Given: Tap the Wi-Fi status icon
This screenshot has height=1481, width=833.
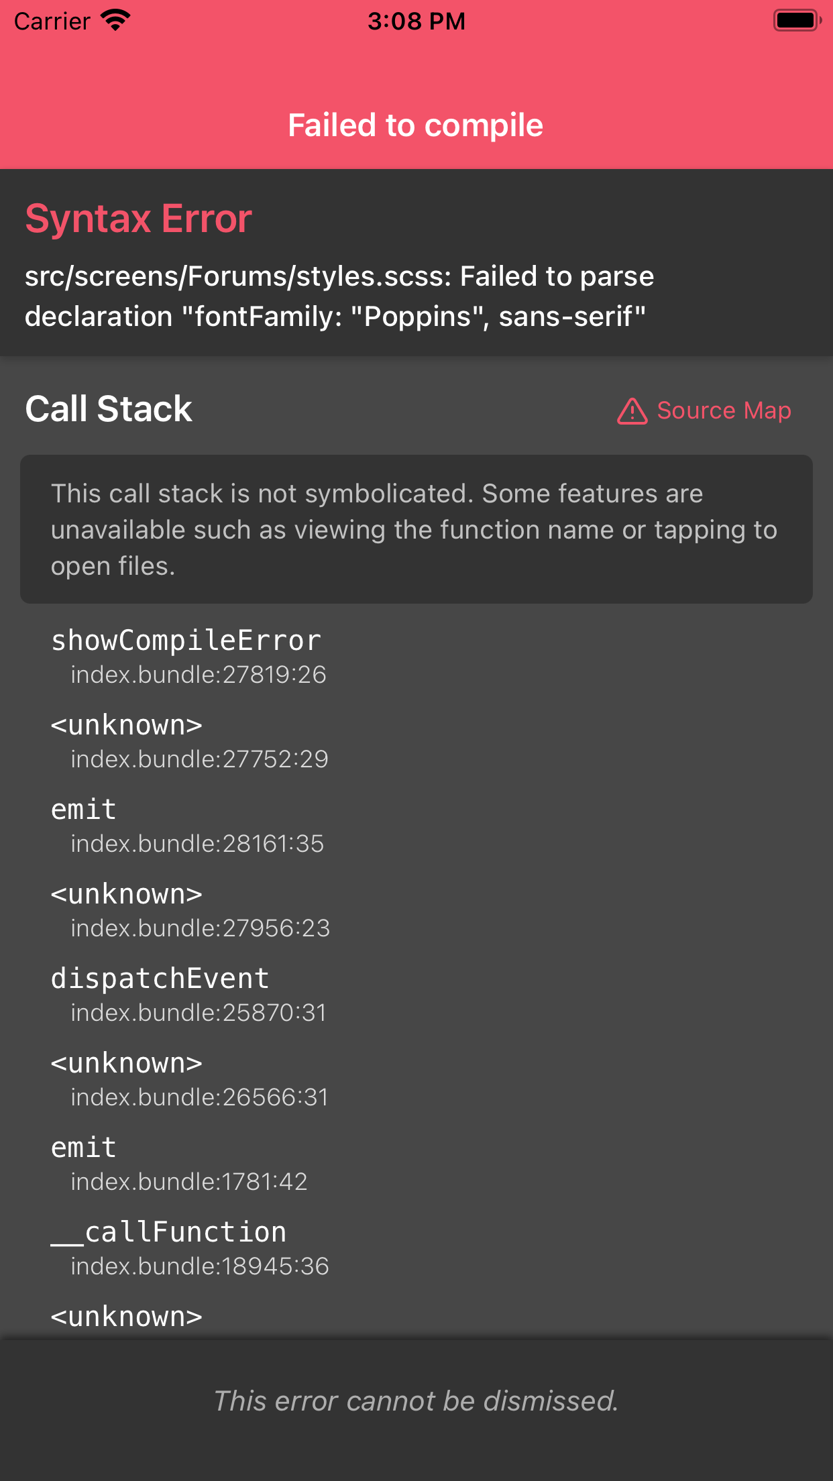Looking at the screenshot, I should click(x=115, y=21).
